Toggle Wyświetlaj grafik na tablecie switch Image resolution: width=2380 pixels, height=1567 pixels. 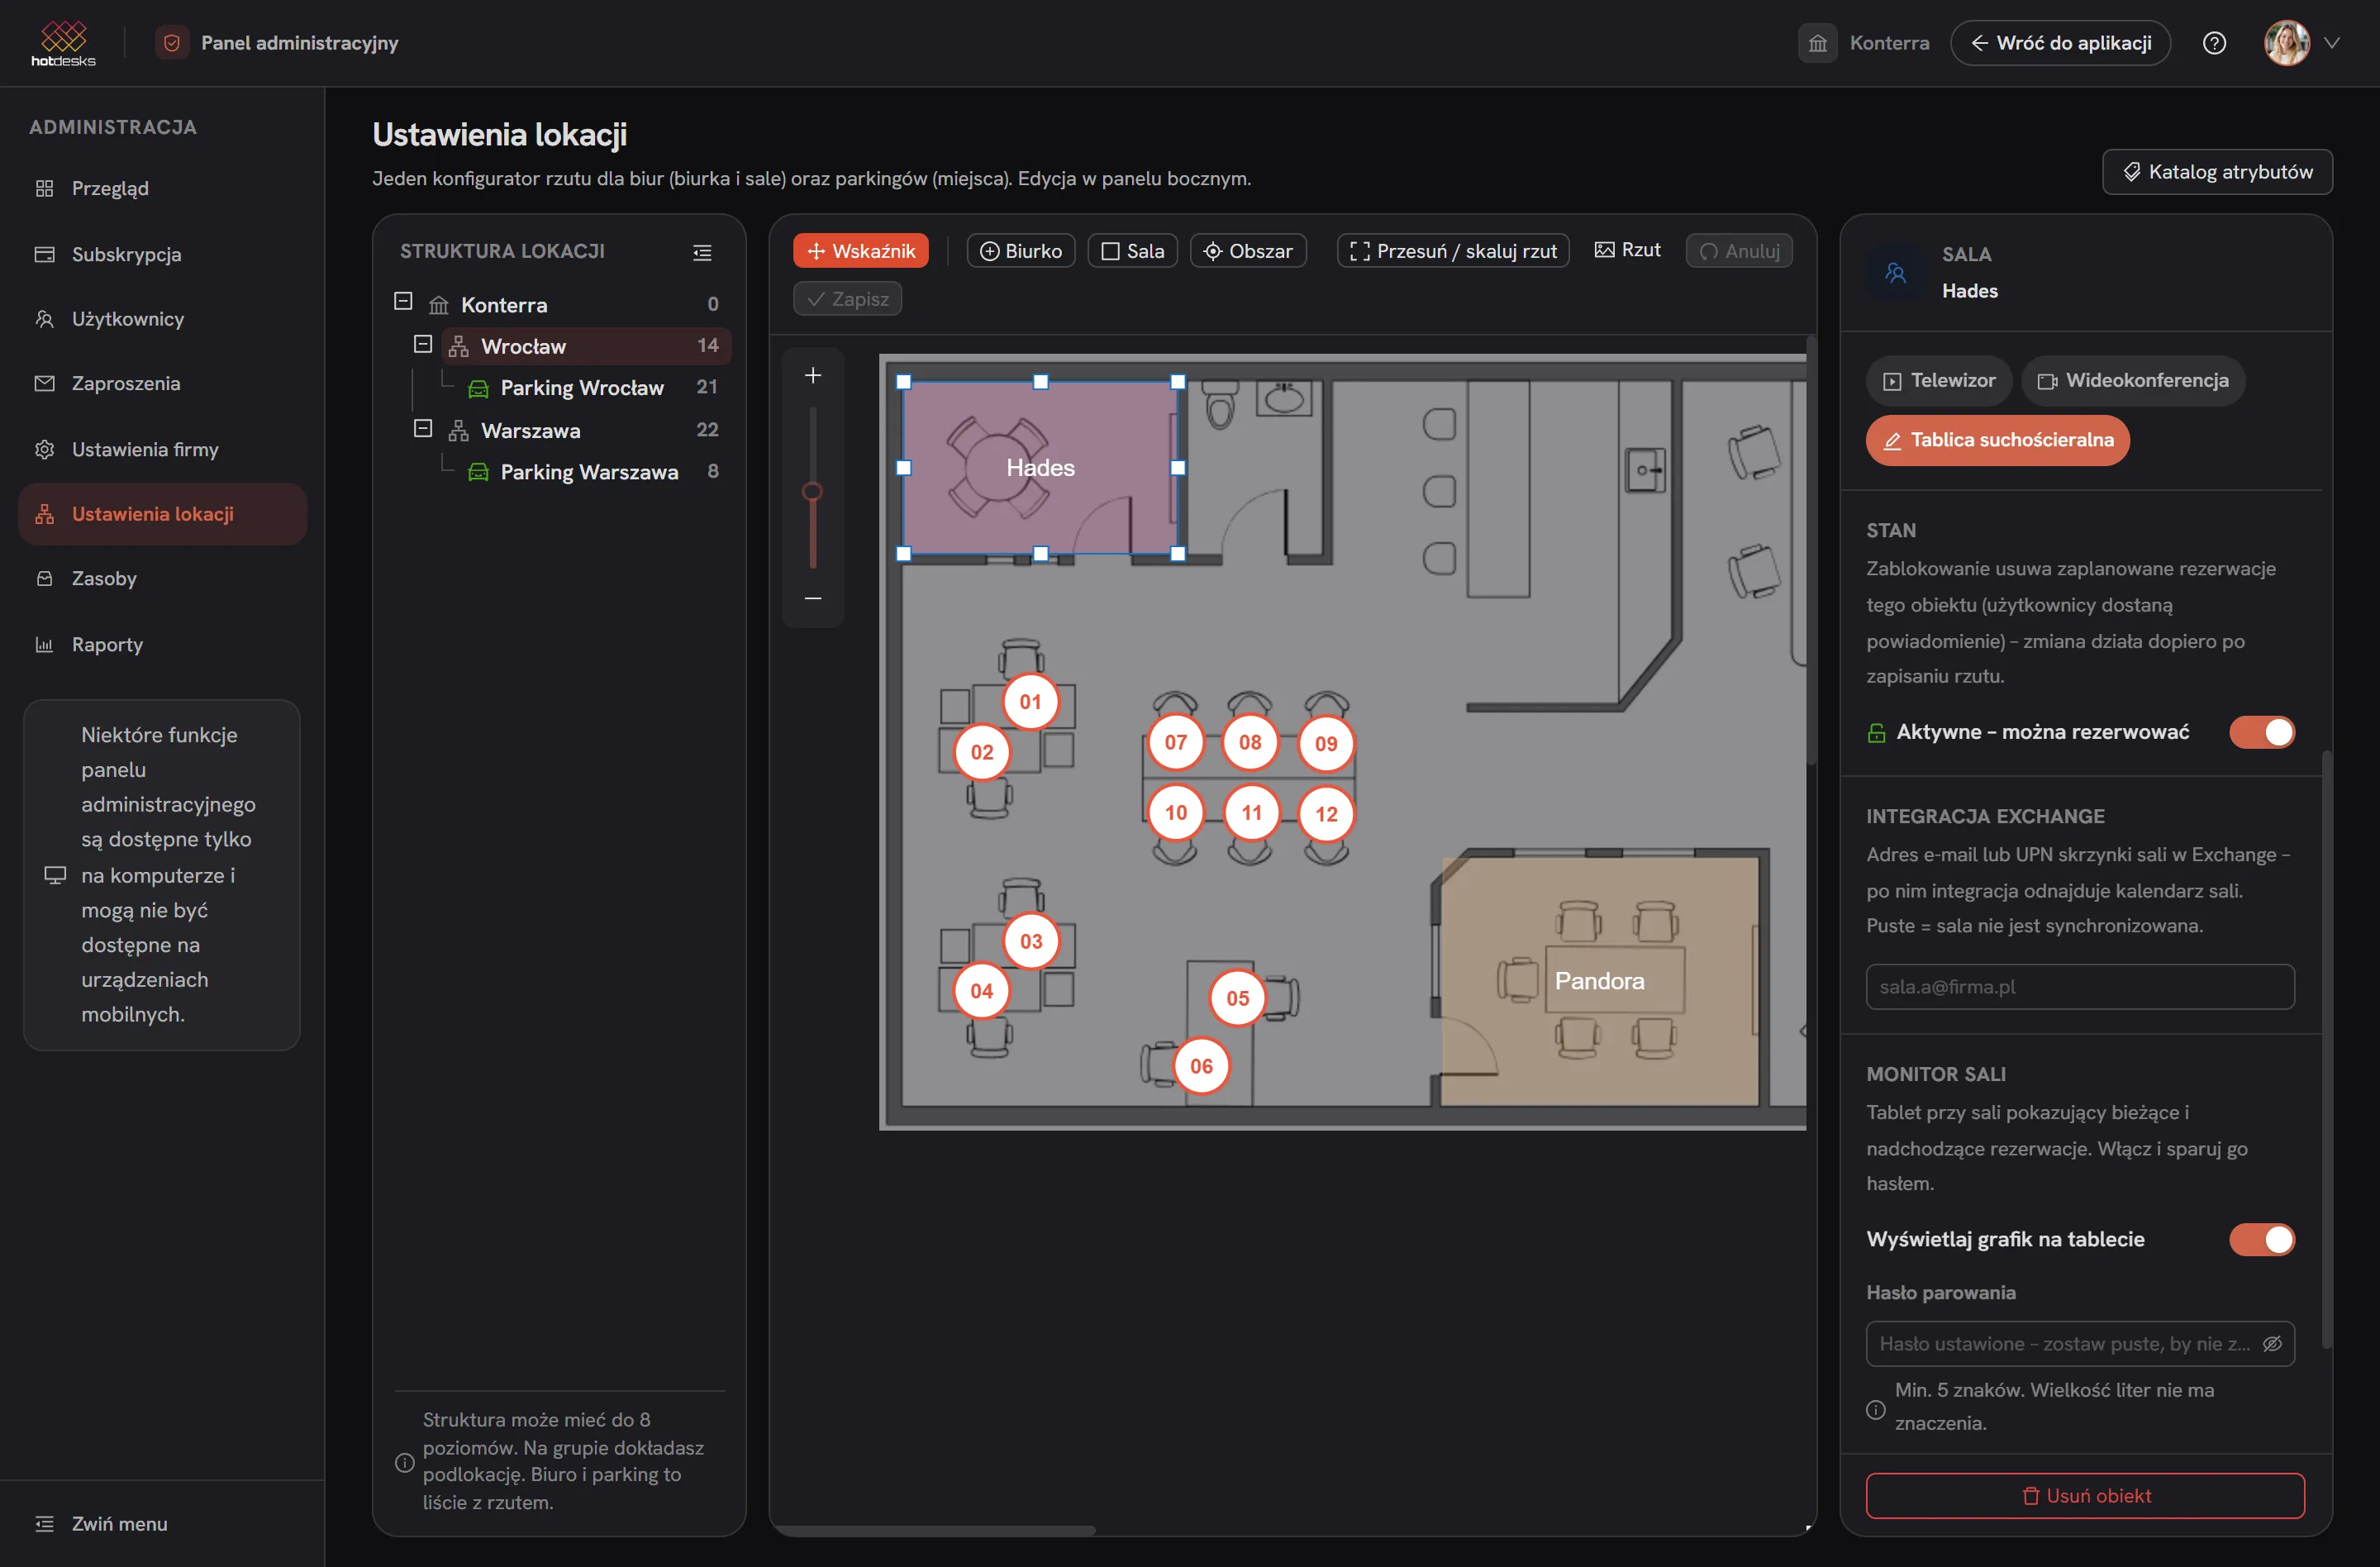point(2262,1239)
